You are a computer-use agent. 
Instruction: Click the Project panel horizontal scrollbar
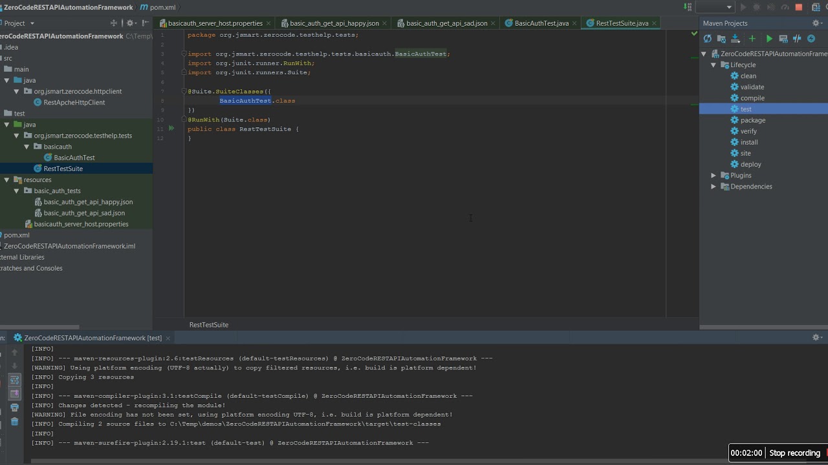click(39, 327)
